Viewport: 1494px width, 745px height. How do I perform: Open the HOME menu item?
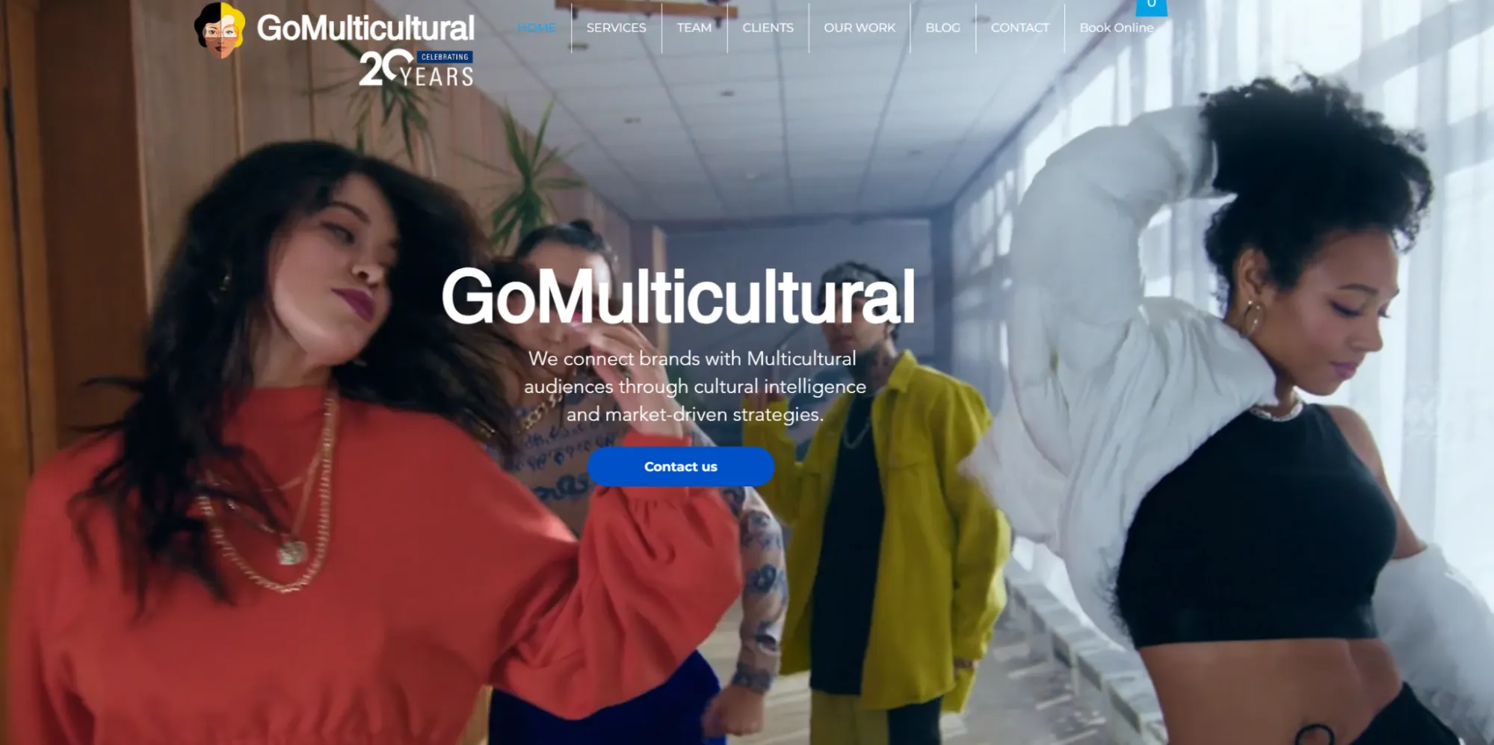point(537,28)
